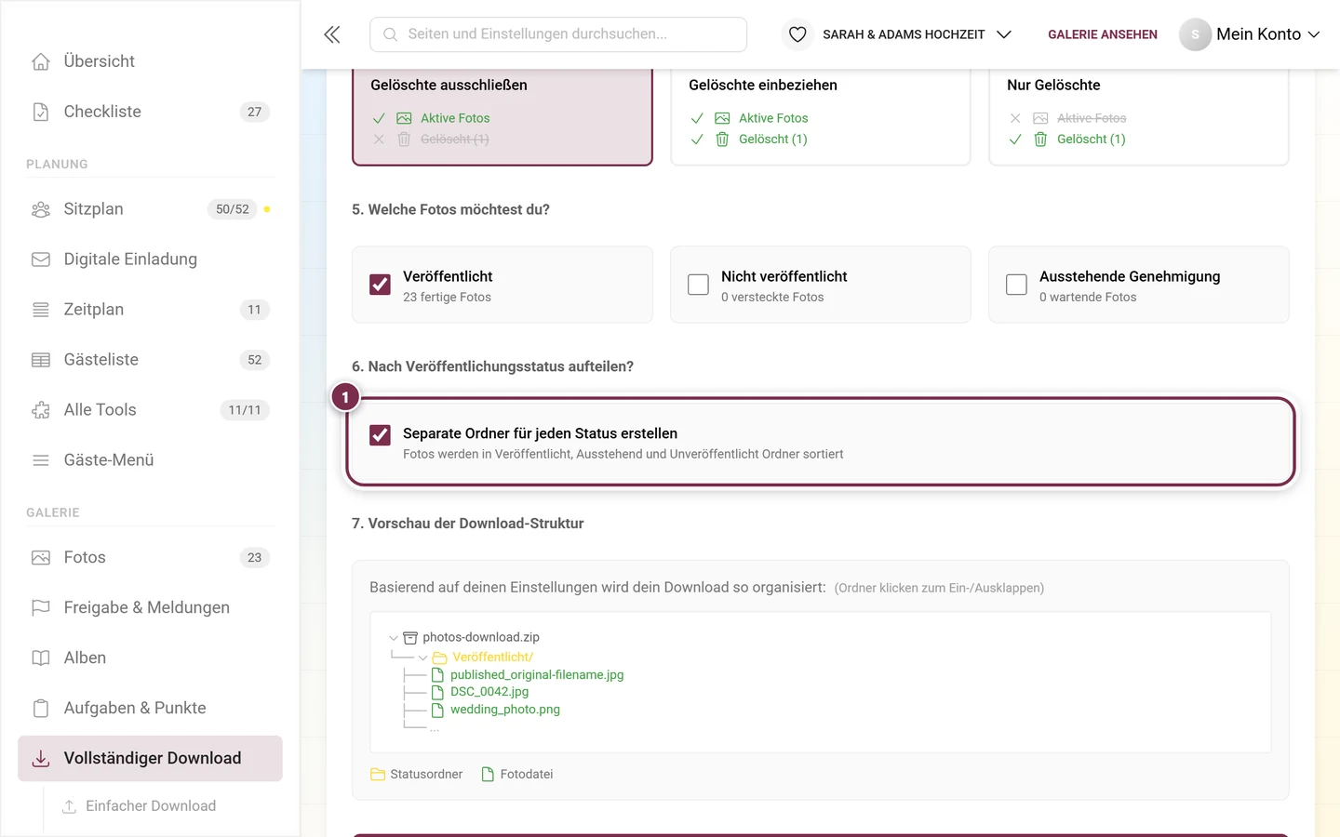This screenshot has height=837, width=1340.
Task: Select the Gelöschte einbeziehen option card
Action: click(821, 116)
